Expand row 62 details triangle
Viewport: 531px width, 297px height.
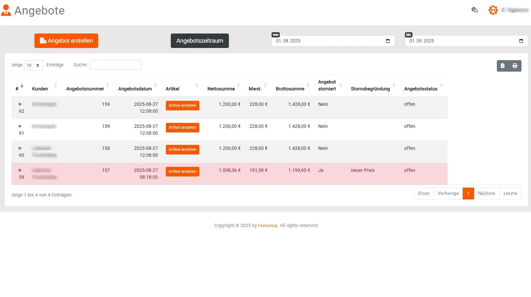[x=20, y=104]
